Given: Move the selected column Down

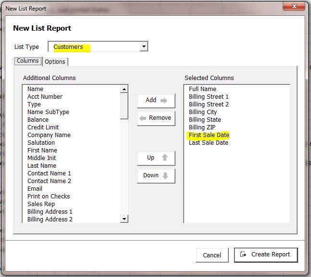Looking at the screenshot, I should [x=156, y=175].
